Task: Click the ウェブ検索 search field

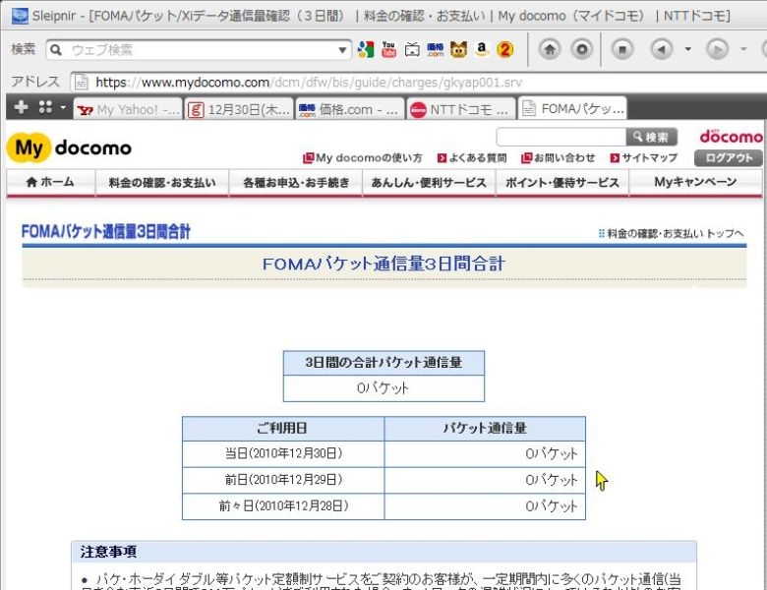Action: click(x=201, y=50)
